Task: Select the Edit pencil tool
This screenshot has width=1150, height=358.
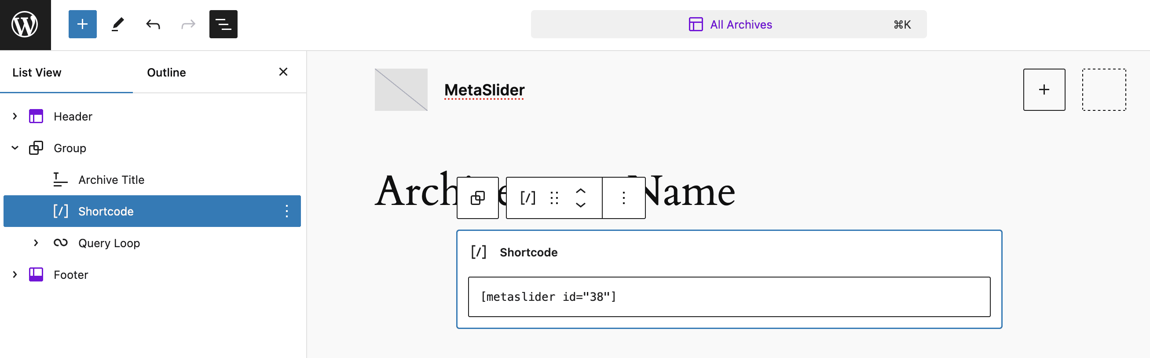Action: 117,25
